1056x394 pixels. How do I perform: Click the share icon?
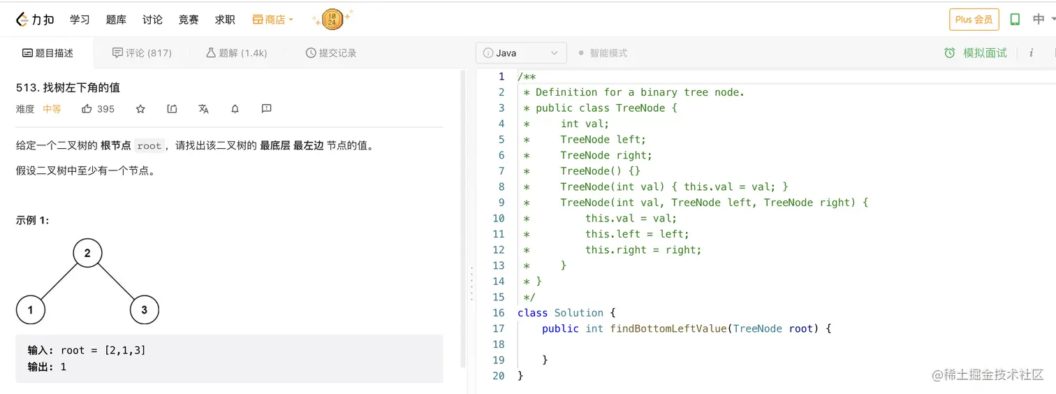click(x=172, y=109)
